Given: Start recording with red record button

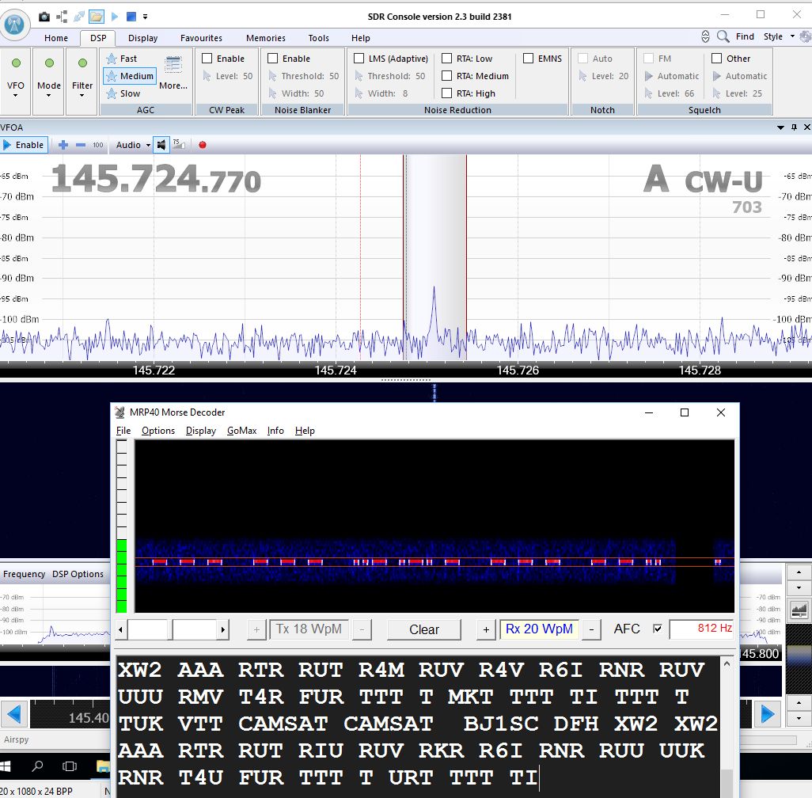Looking at the screenshot, I should click(x=203, y=145).
